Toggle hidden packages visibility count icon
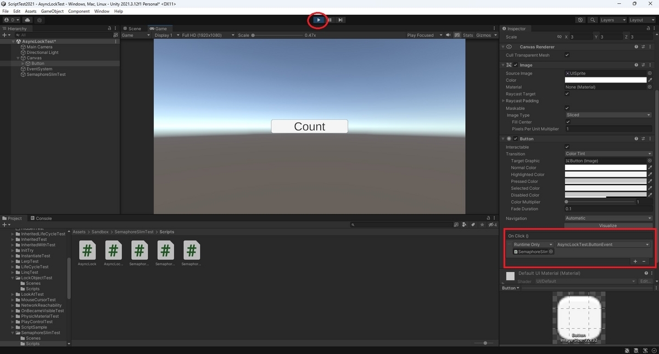Viewport: 659px width, 354px height. click(x=492, y=224)
